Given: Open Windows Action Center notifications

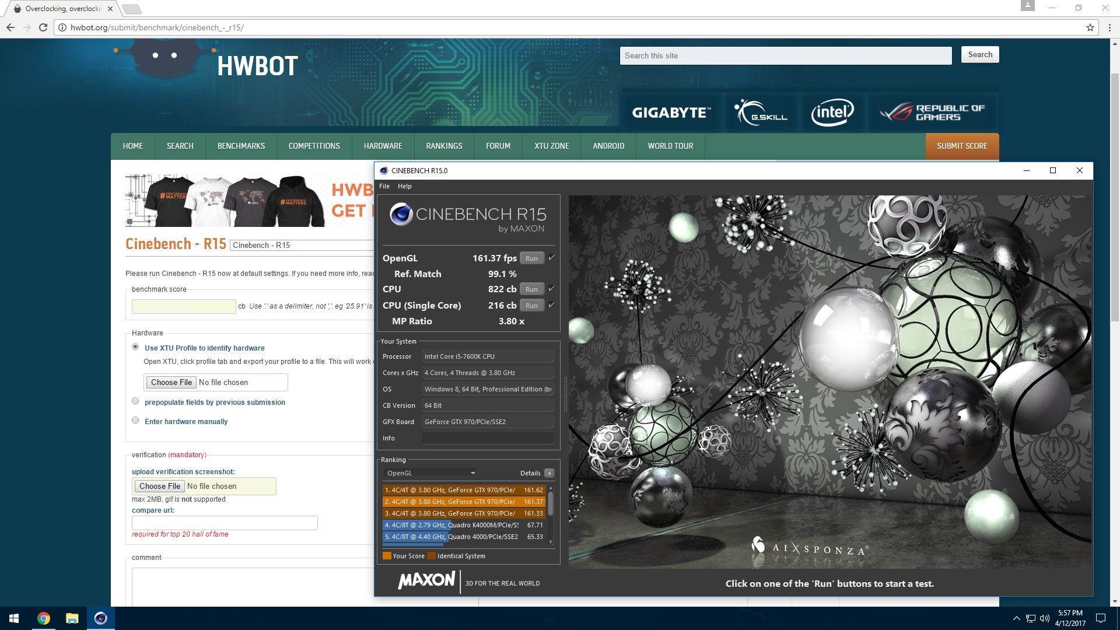Looking at the screenshot, I should pos(1101,618).
